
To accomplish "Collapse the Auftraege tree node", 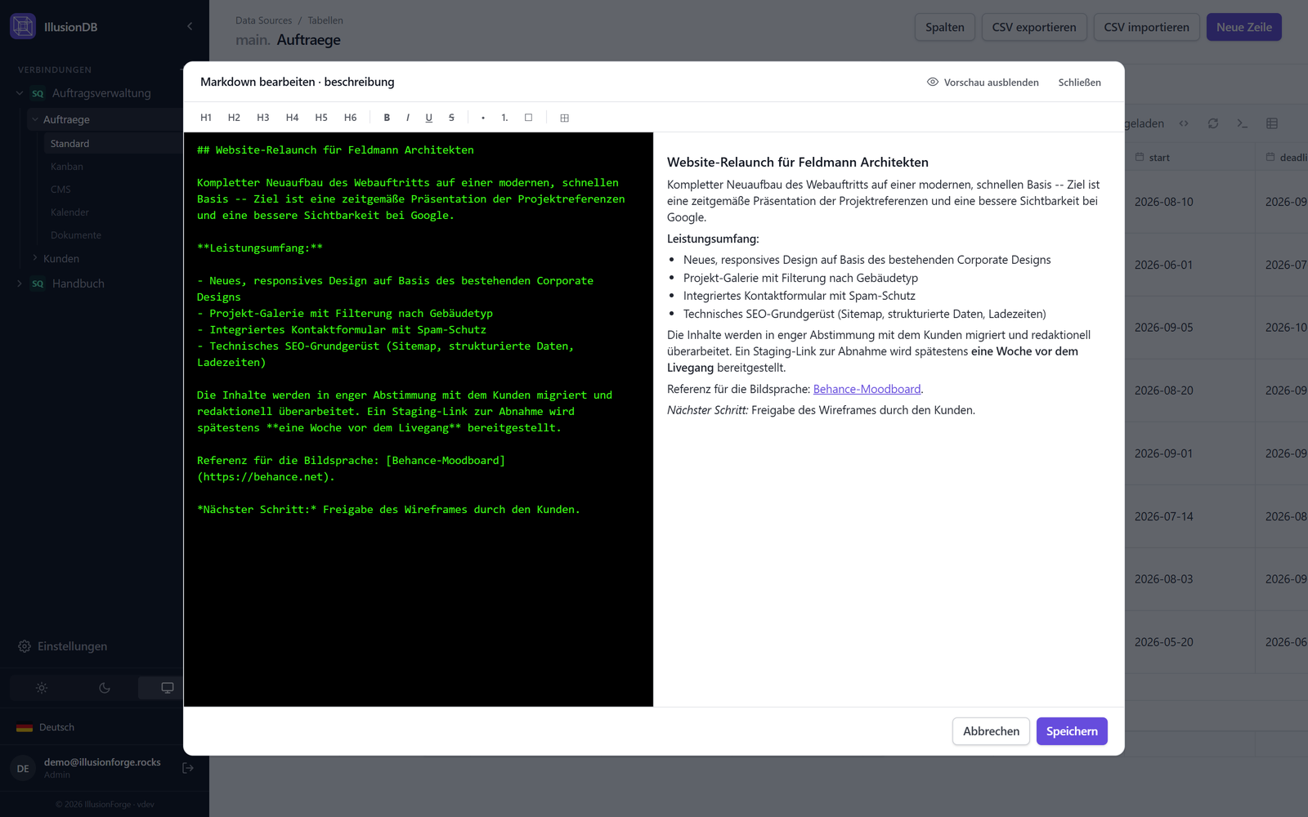I will [x=35, y=119].
